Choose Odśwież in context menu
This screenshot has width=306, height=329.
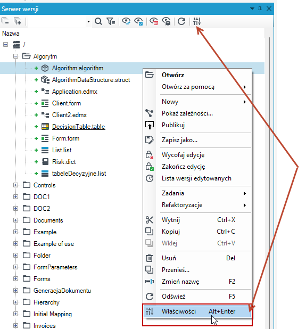197,297
